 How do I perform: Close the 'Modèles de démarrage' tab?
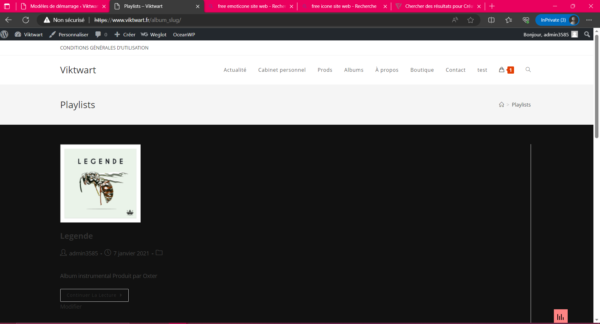coord(104,6)
